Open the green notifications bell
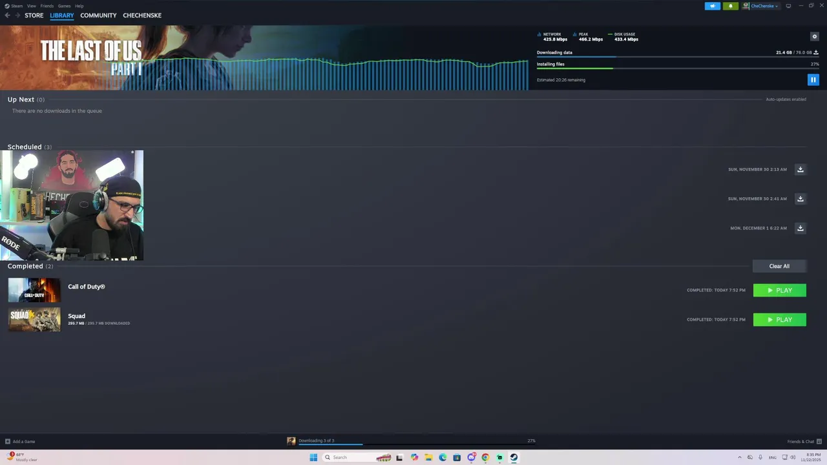This screenshot has width=827, height=465. coord(731,6)
